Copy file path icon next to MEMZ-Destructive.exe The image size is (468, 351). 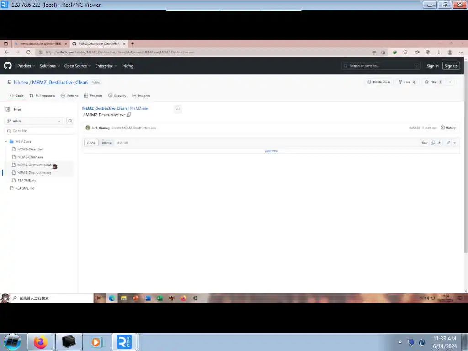(x=129, y=115)
